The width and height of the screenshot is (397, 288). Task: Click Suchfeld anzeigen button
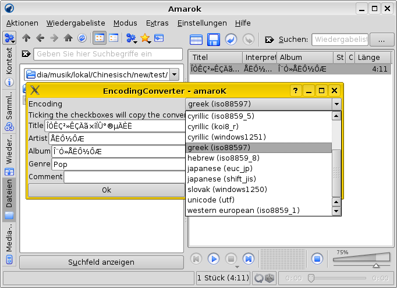coord(101,262)
